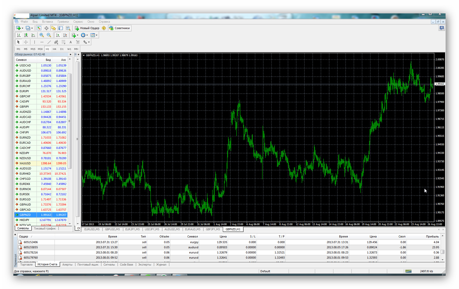The image size is (459, 289).
Task: Select the M15 timeframe button
Action: (x=33, y=49)
